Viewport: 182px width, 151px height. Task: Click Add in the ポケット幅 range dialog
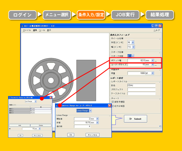tap(20, 125)
